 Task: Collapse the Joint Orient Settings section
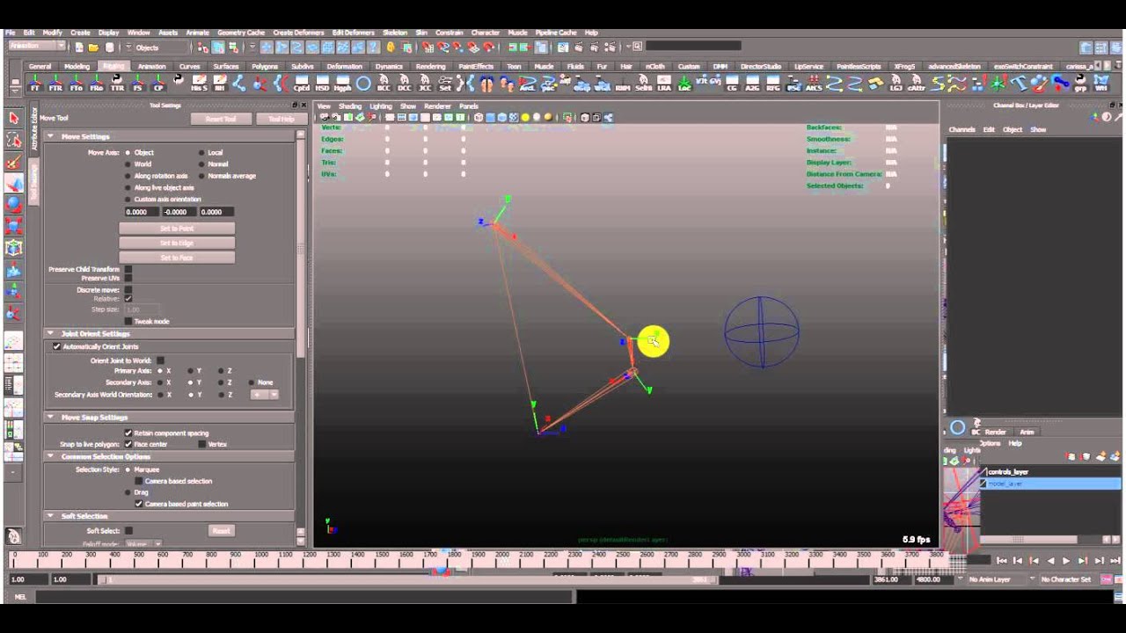tap(51, 333)
